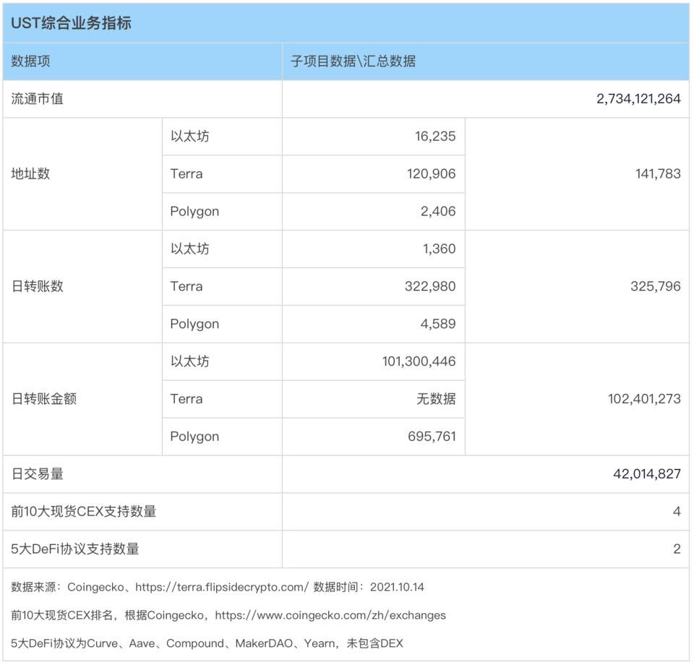
Task: Click the '前10大现货CEX排名' footnote text
Action: [x=61, y=615]
